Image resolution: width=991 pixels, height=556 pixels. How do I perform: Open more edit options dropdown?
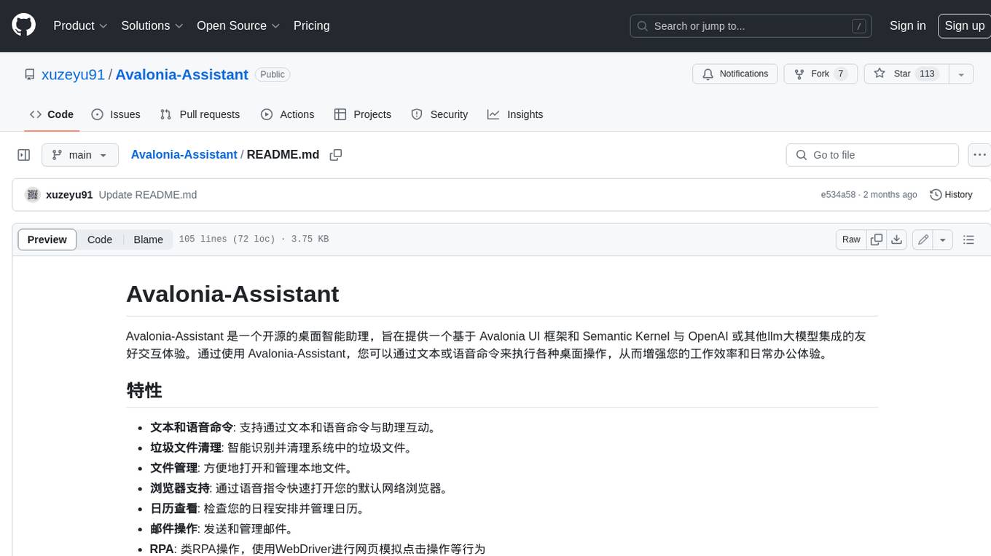pos(943,239)
